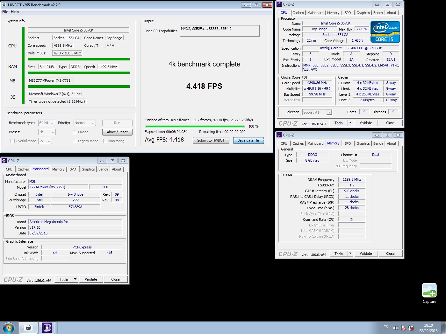
Task: Open the Benchmark type 64-bit dropdown
Action: click(x=47, y=123)
